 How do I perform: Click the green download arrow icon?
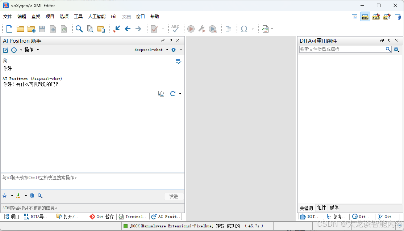click(x=18, y=196)
